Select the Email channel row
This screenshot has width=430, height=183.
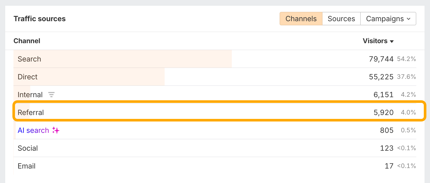pyautogui.click(x=215, y=166)
